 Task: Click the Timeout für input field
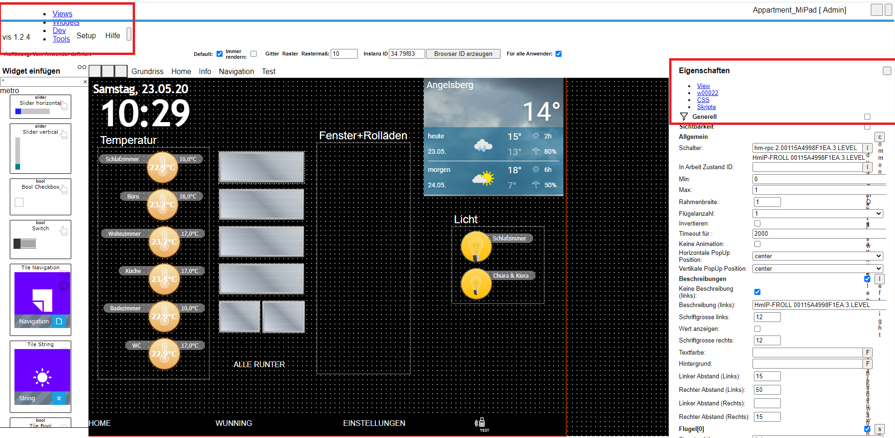(819, 234)
